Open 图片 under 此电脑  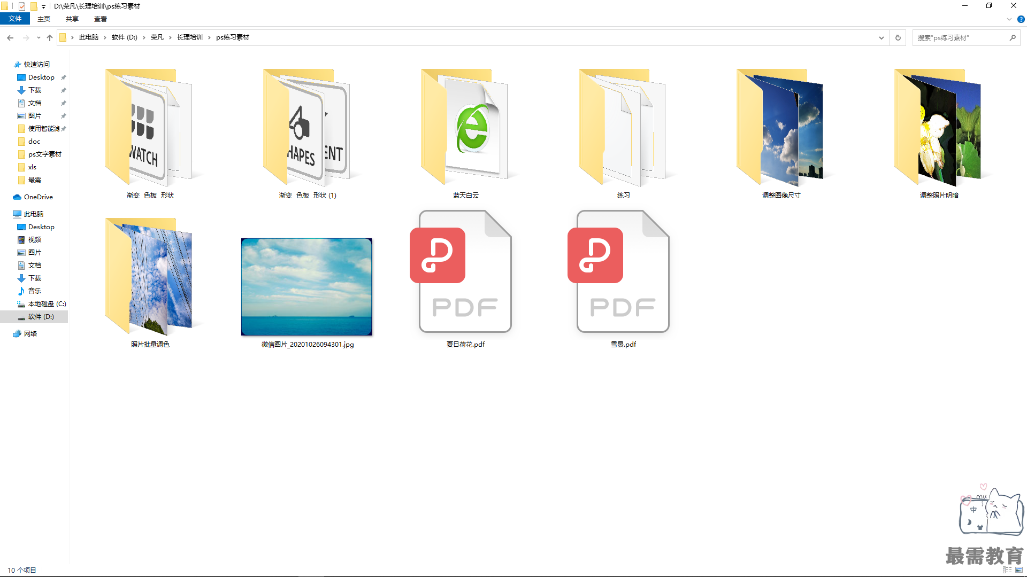coord(35,253)
